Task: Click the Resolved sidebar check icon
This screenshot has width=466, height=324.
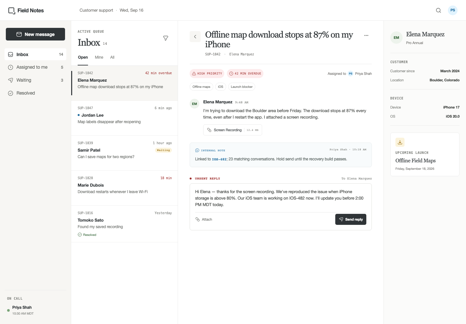Action: [10, 93]
